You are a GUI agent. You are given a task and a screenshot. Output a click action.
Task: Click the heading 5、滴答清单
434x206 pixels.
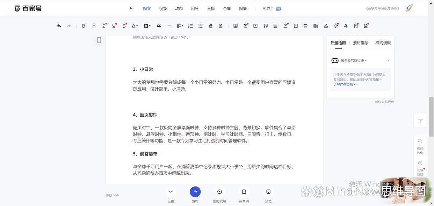145,154
